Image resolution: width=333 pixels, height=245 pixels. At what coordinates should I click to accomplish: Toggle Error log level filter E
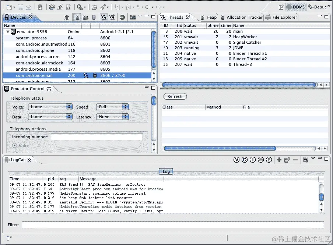(x=269, y=160)
